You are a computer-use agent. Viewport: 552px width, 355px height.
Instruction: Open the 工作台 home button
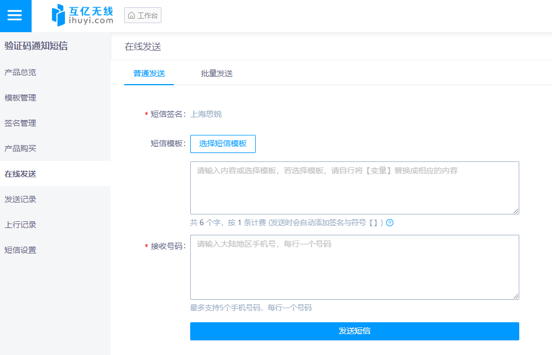click(x=143, y=16)
